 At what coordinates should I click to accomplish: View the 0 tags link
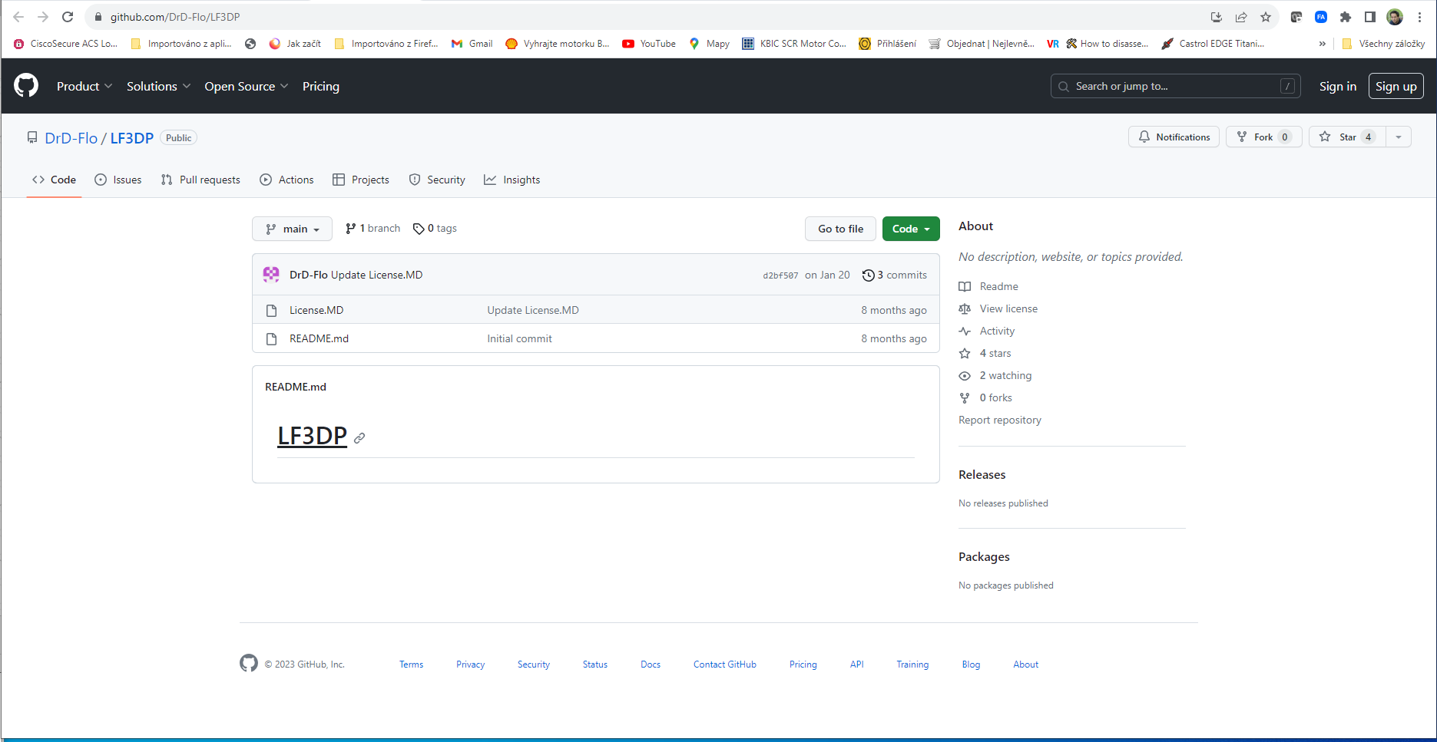tap(435, 229)
